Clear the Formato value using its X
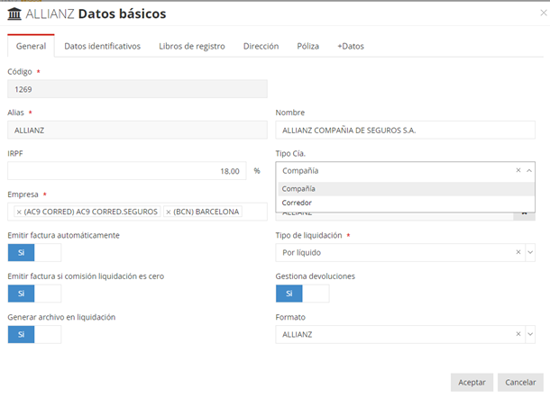 tap(518, 335)
